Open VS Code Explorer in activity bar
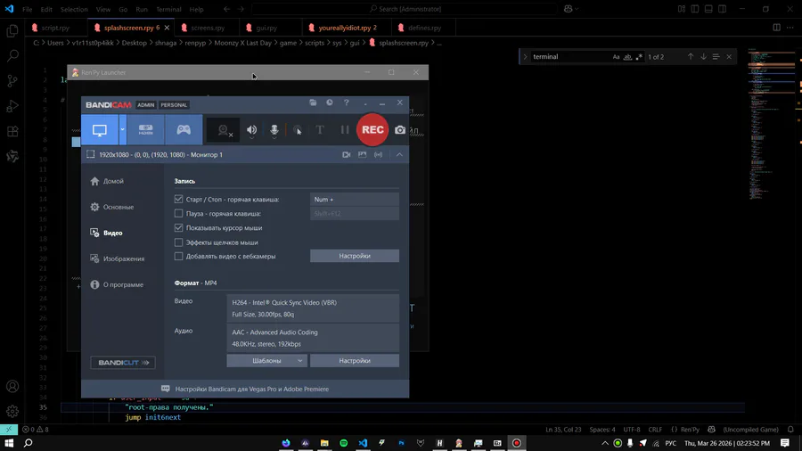The image size is (802, 451). 12,30
